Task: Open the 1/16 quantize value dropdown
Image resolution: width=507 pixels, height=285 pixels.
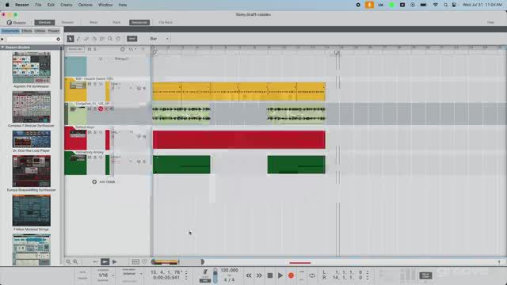Action: [x=105, y=275]
